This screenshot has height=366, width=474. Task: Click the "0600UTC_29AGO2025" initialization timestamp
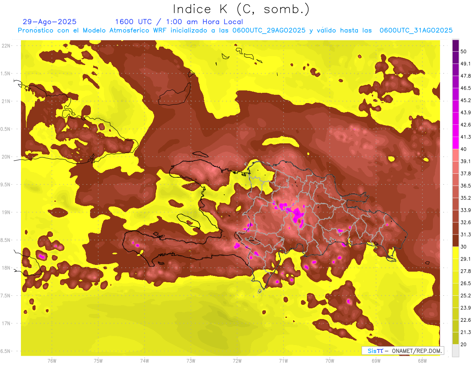(x=269, y=30)
